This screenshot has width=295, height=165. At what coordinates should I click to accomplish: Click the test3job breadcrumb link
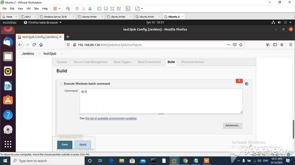point(50,54)
